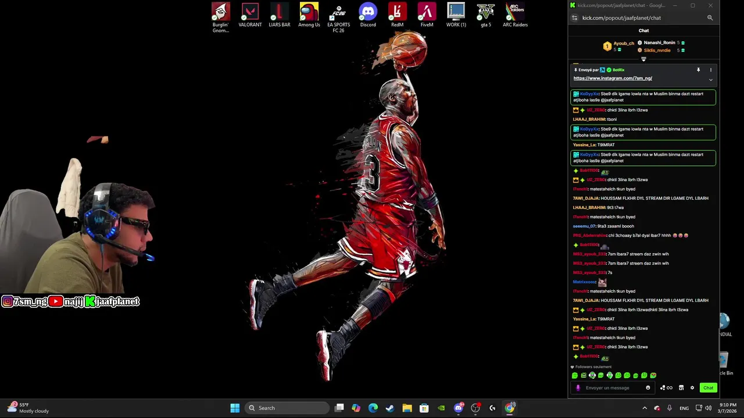Show hidden system tray icons
The height and width of the screenshot is (418, 744).
(x=644, y=408)
